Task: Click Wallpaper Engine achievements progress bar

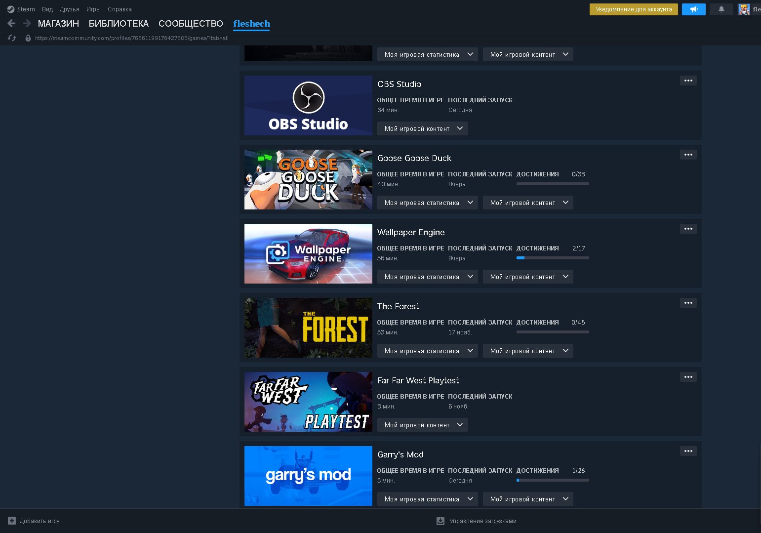Action: [552, 258]
